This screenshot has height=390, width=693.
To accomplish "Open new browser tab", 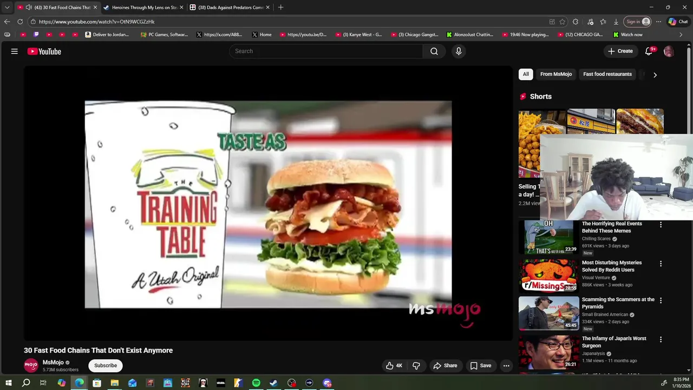I will click(280, 8).
